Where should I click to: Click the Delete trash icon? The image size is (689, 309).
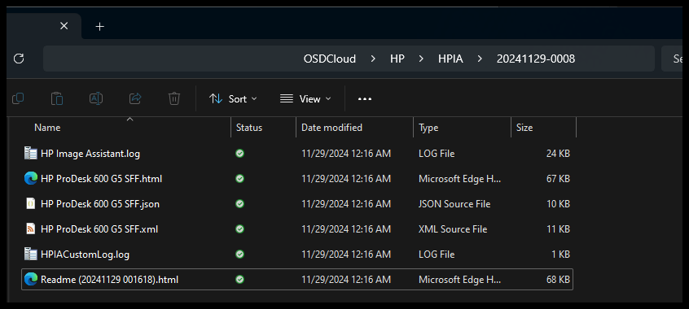[x=174, y=98]
